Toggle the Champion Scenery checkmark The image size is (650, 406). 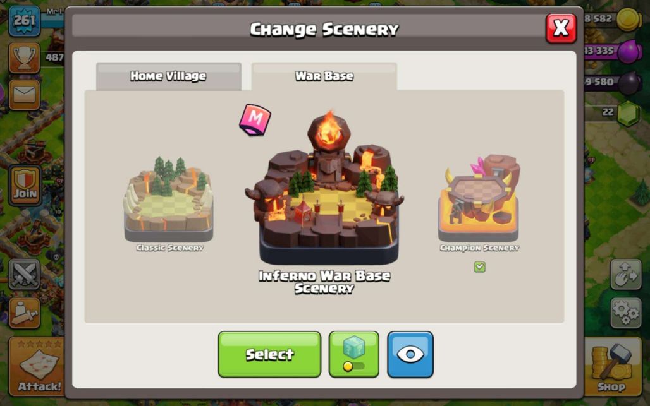(x=480, y=267)
